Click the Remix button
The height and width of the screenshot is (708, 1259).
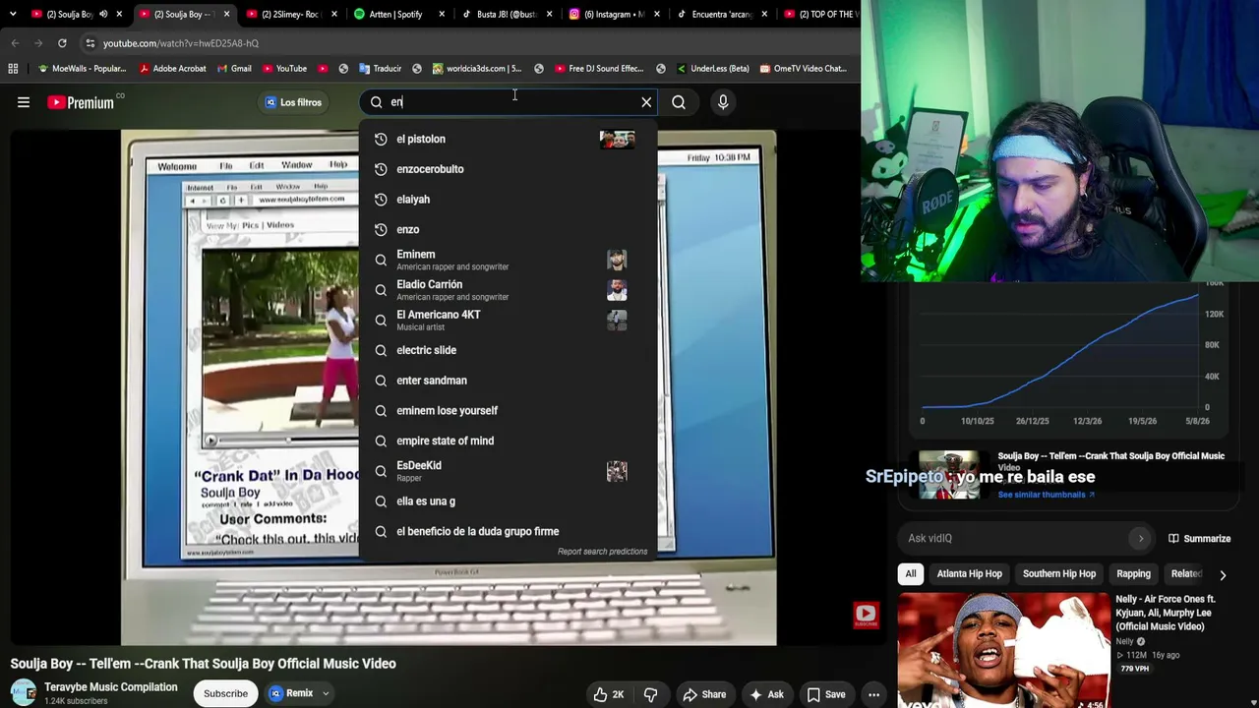tap(291, 693)
